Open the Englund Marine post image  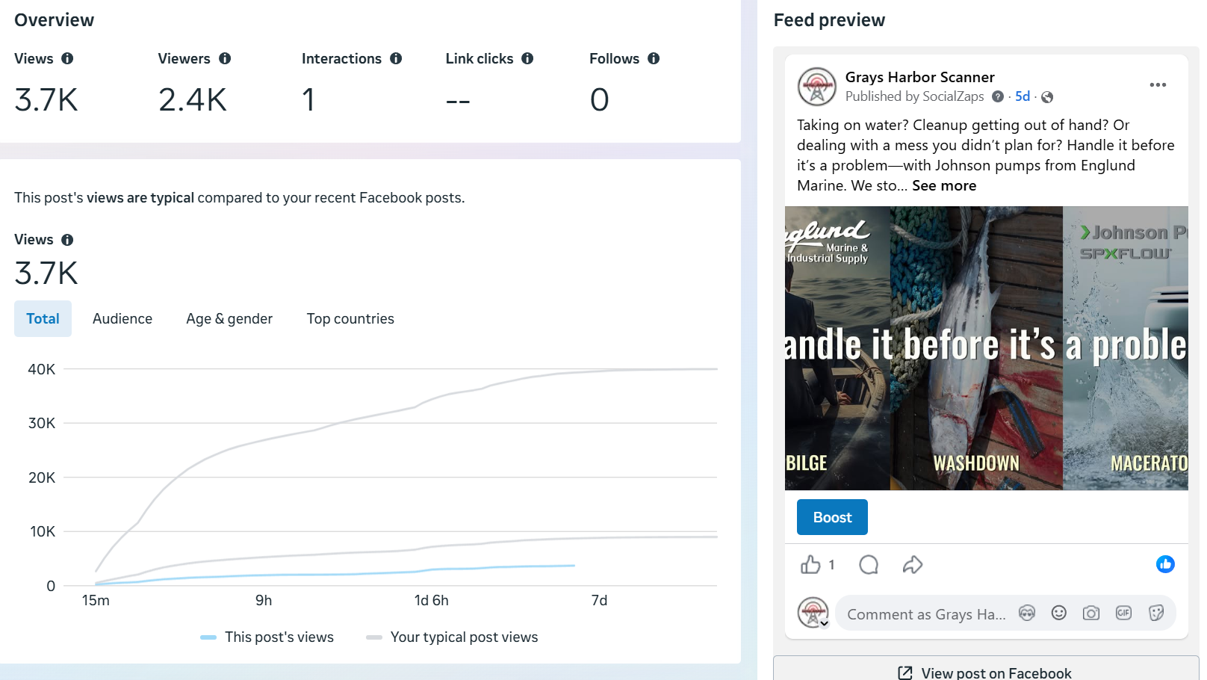[x=986, y=348]
